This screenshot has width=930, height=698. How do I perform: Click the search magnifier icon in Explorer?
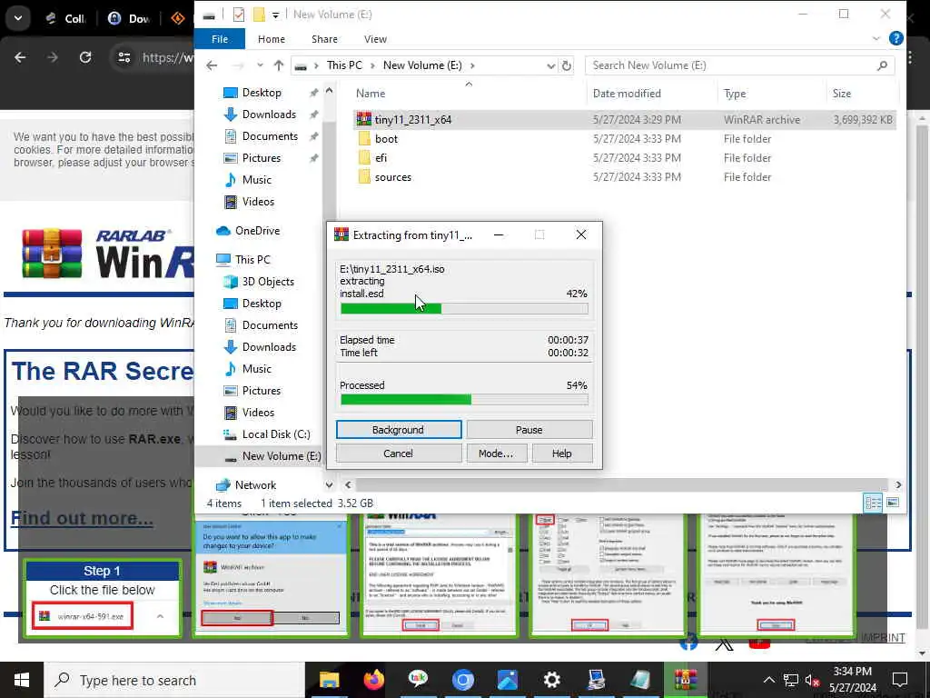(x=882, y=65)
